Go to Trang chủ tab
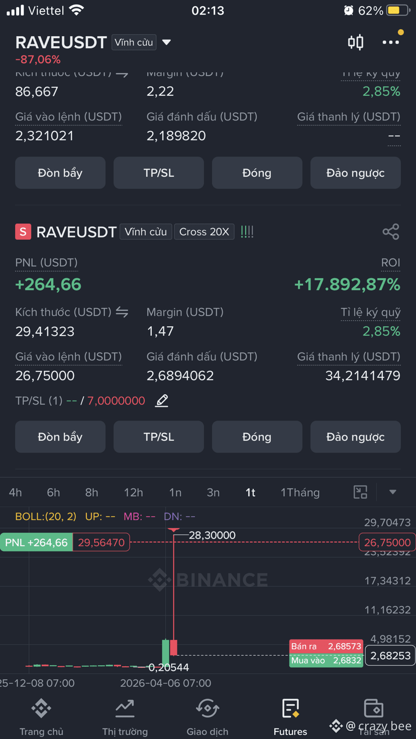416x739 pixels. (x=41, y=717)
